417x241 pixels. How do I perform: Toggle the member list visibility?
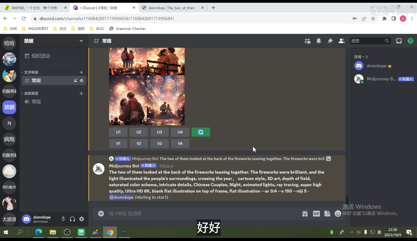pos(342,41)
